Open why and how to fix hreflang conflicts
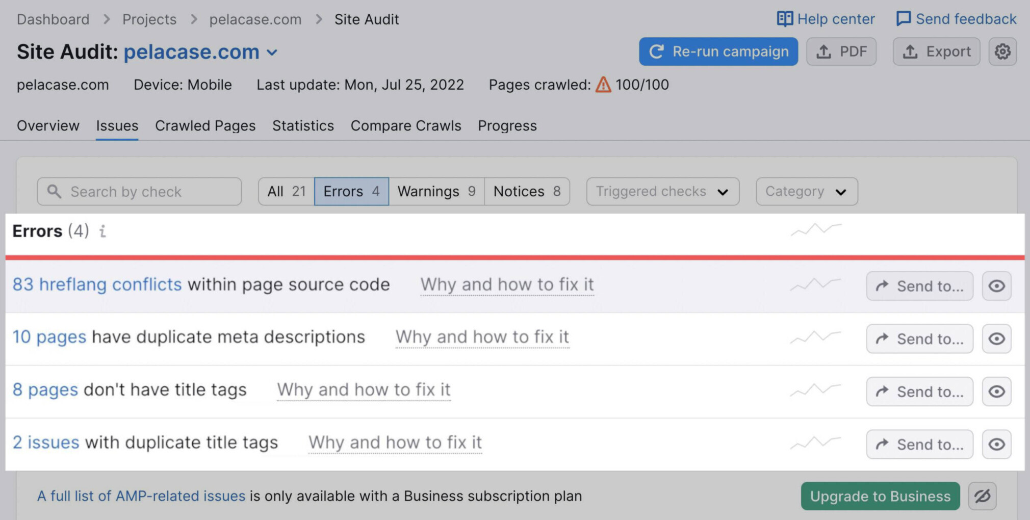Viewport: 1030px width, 520px height. [507, 284]
